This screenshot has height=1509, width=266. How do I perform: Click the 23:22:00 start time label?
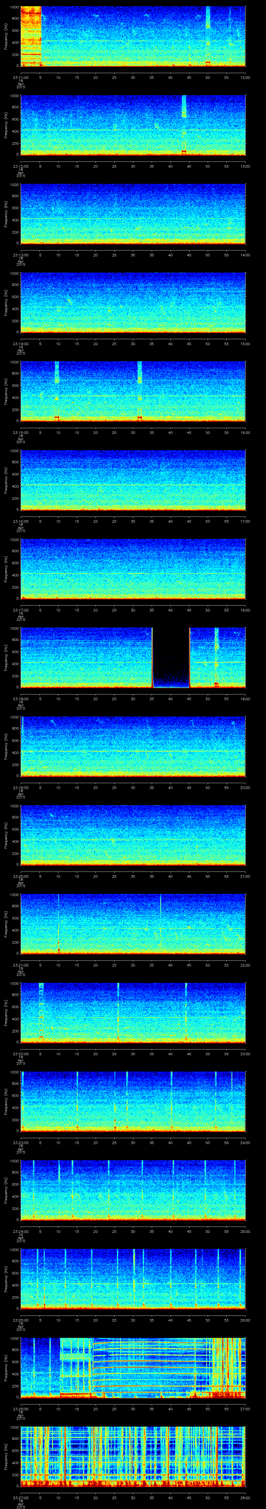(x=21, y=1054)
